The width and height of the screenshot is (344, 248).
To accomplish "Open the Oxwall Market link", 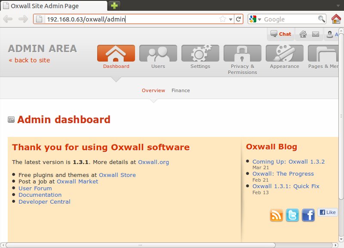I will pyautogui.click(x=77, y=181).
